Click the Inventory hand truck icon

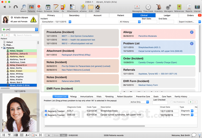click(x=159, y=7)
